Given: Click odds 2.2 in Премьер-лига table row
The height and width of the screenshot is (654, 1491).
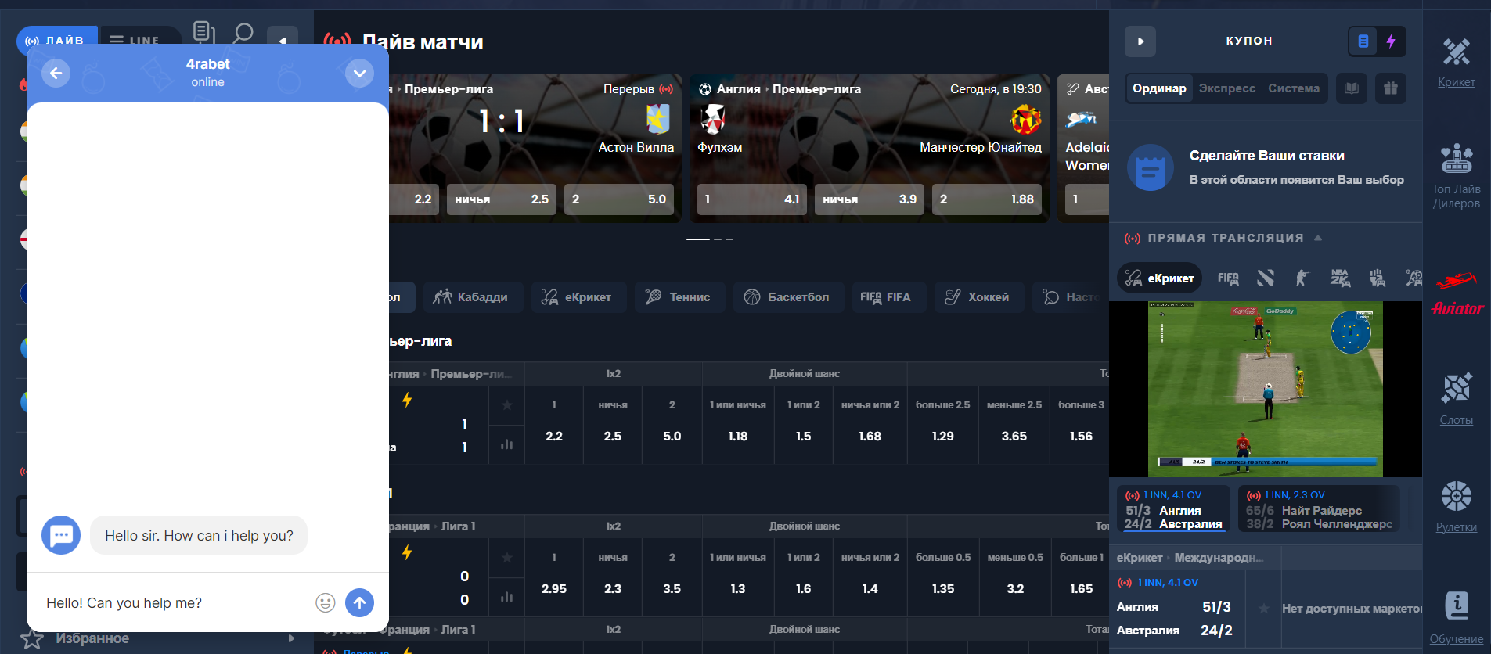Looking at the screenshot, I should [x=554, y=437].
